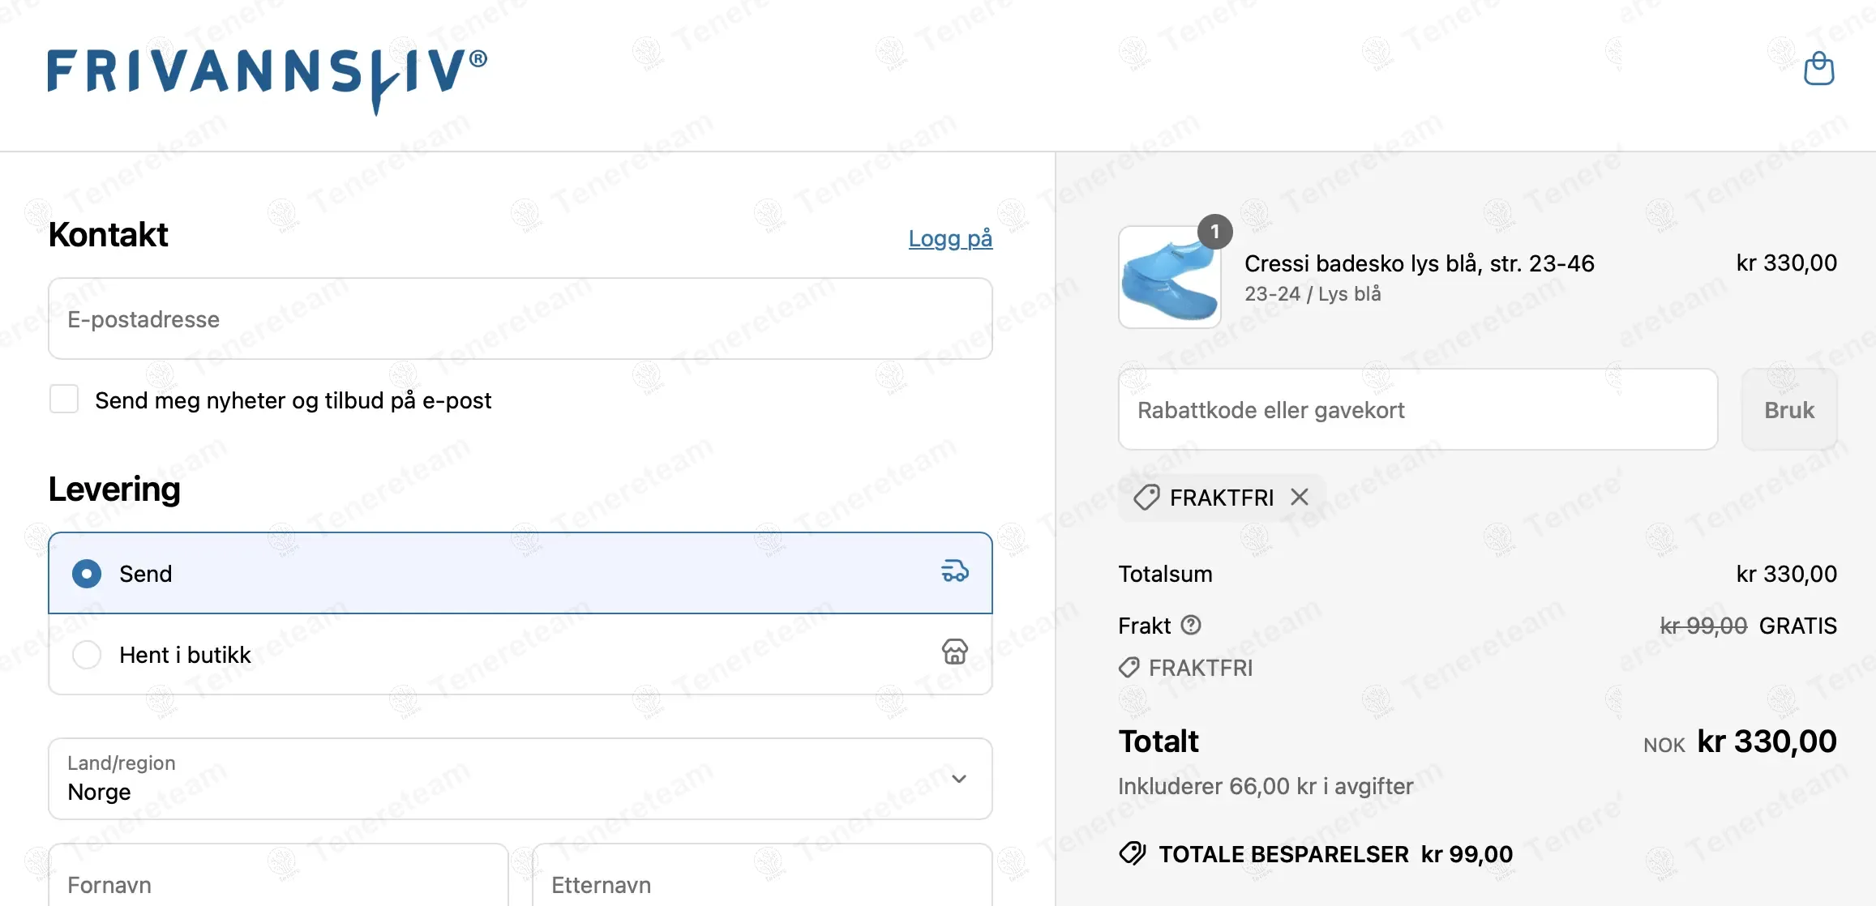Click the Logg på link
This screenshot has width=1876, height=906.
[x=950, y=238]
